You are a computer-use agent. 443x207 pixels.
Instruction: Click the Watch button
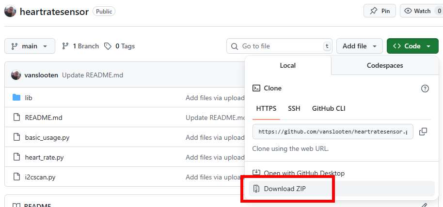(x=422, y=11)
